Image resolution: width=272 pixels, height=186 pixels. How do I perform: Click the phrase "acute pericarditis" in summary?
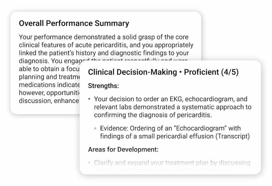(101, 45)
